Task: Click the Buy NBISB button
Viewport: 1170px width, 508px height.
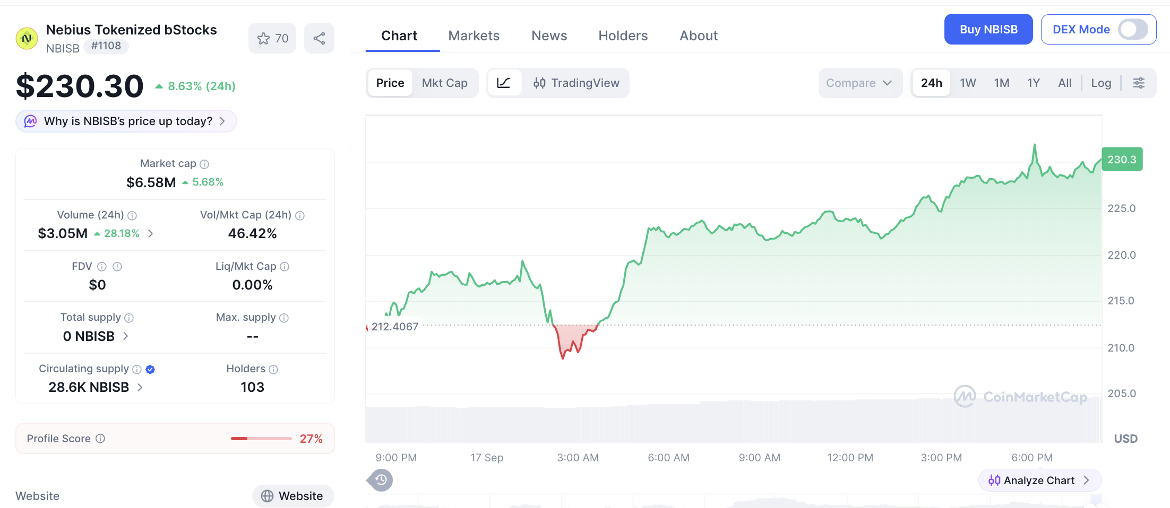Action: [x=988, y=29]
